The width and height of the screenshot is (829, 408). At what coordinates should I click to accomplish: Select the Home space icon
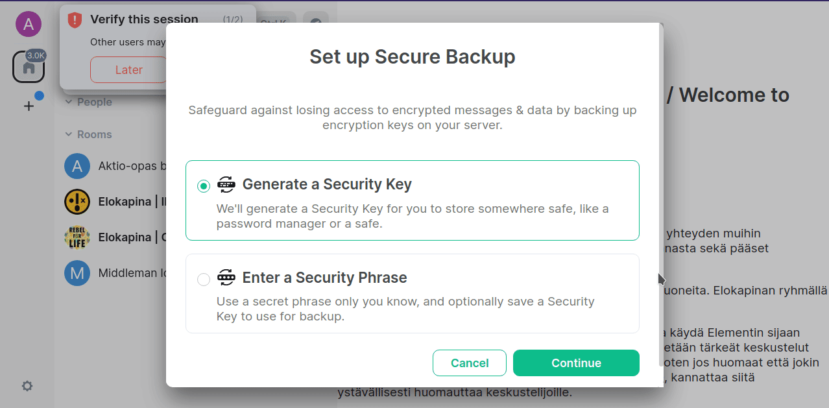click(x=29, y=67)
